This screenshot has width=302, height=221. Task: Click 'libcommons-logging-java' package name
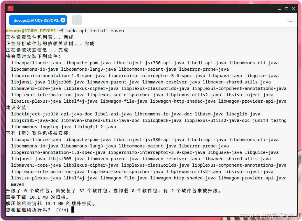41,127
